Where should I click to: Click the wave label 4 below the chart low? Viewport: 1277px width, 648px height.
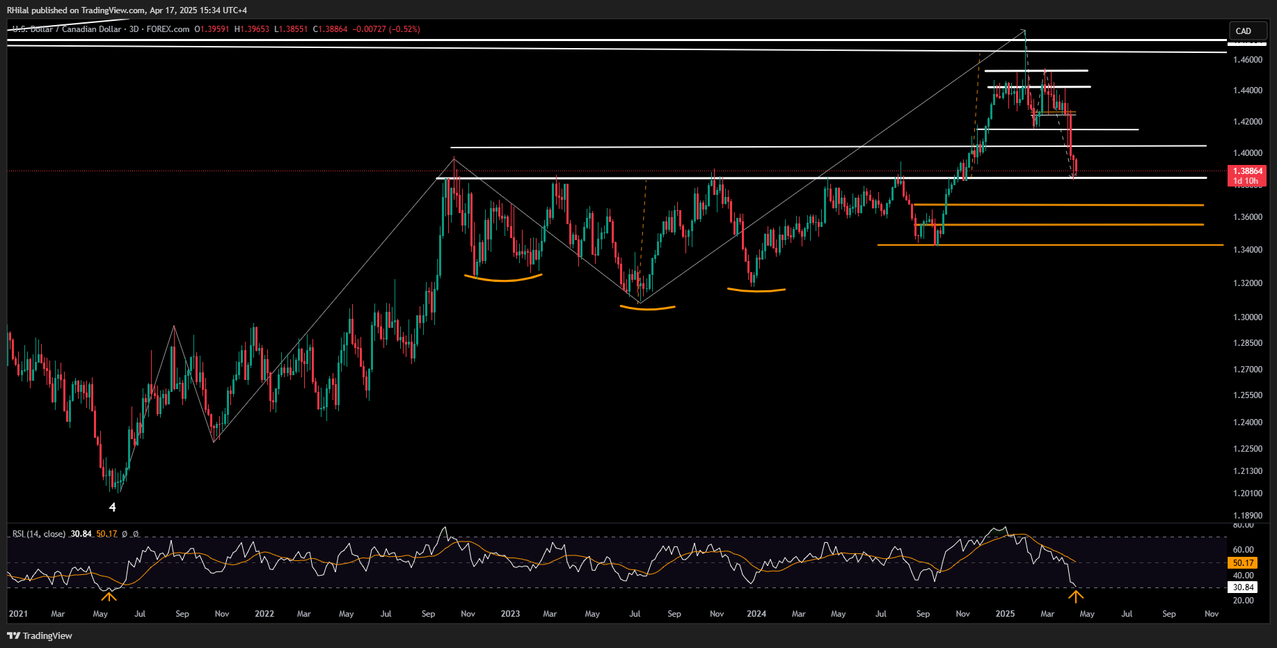[x=113, y=507]
